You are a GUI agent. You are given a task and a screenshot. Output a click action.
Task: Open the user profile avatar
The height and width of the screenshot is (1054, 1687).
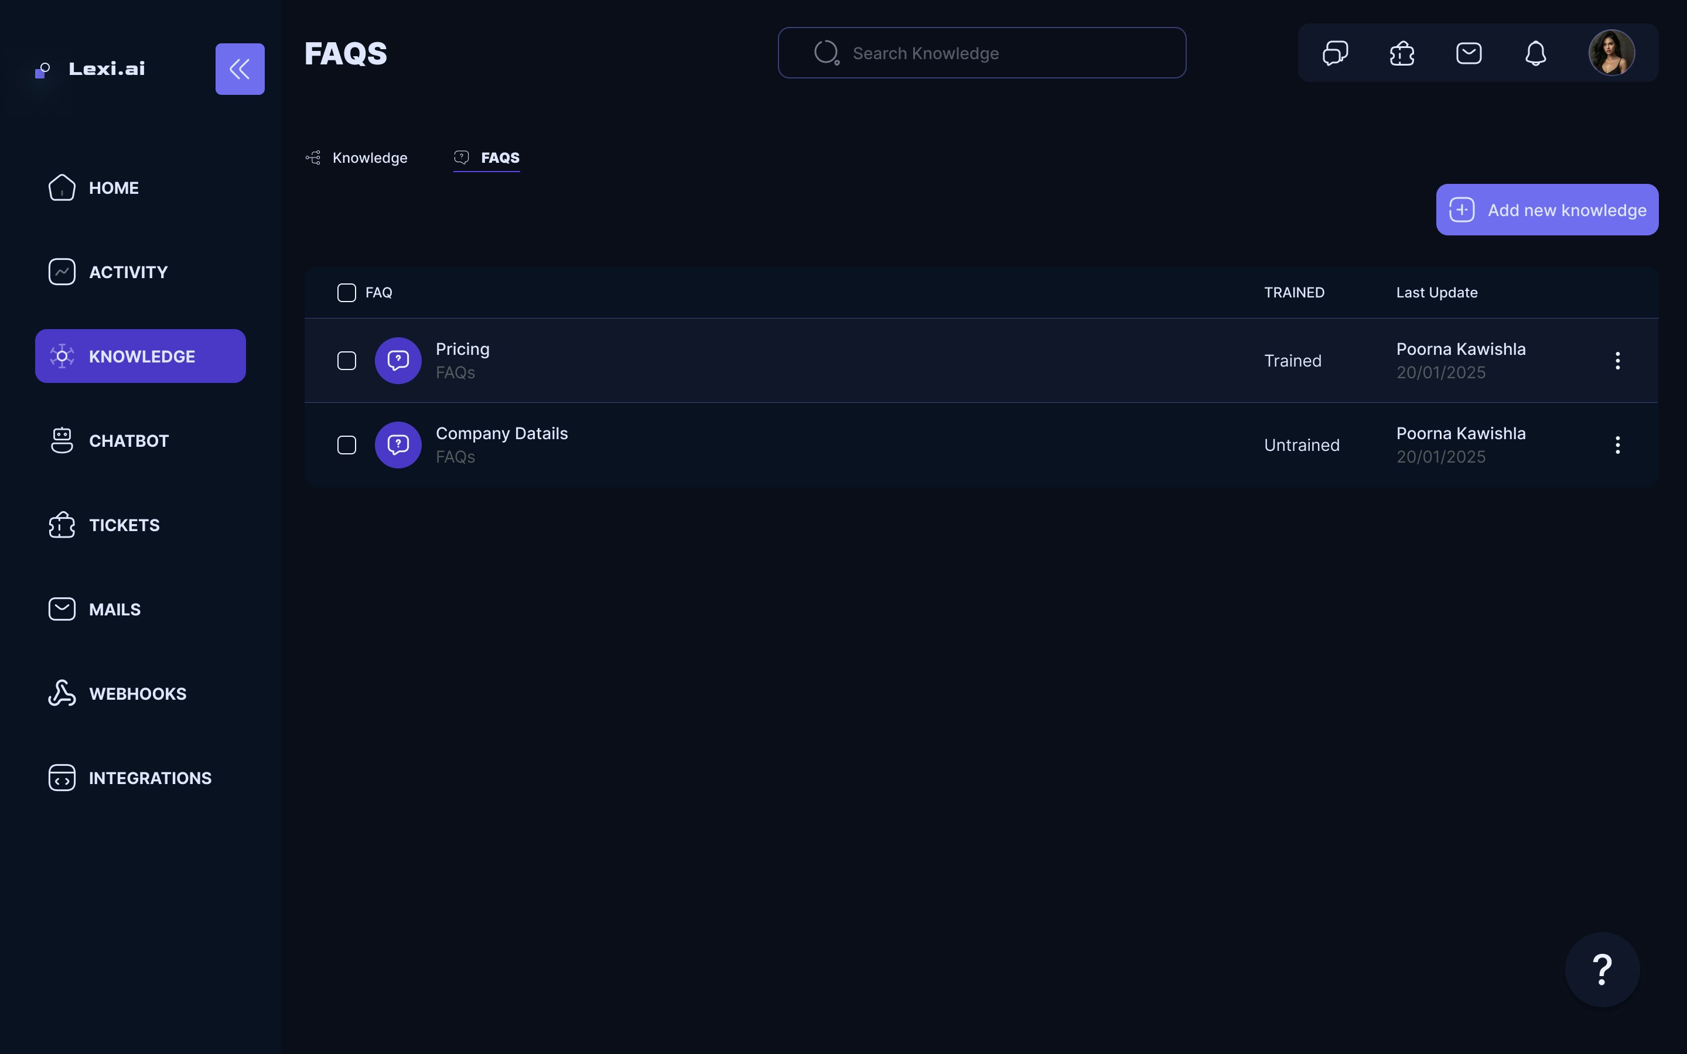(1611, 53)
